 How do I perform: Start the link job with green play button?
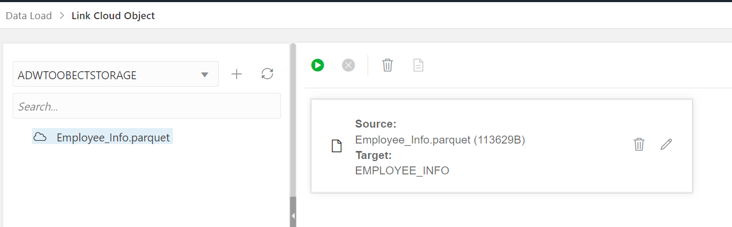click(x=318, y=65)
